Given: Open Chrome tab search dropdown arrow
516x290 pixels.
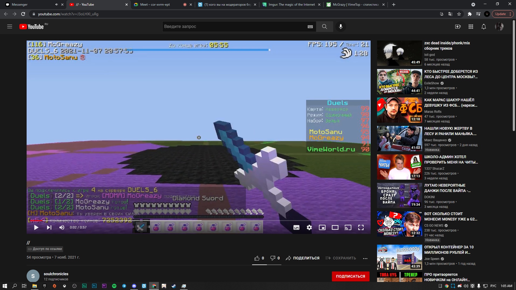Looking at the screenshot, I should pos(473,5).
